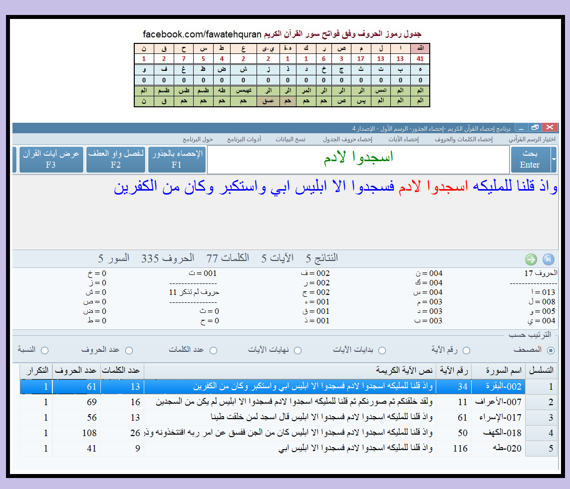570x489 pixels.
Task: Open the إحصاء الكلمات والحروف menu
Action: click(x=464, y=140)
